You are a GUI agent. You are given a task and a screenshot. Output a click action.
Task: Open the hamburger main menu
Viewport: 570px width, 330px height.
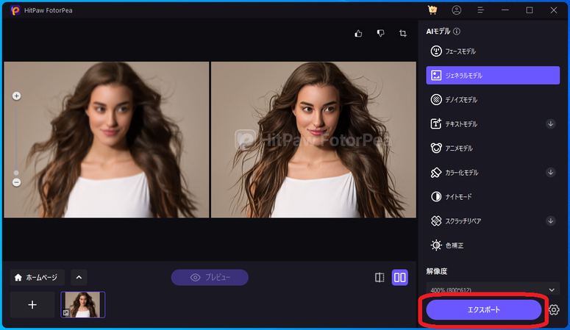480,10
